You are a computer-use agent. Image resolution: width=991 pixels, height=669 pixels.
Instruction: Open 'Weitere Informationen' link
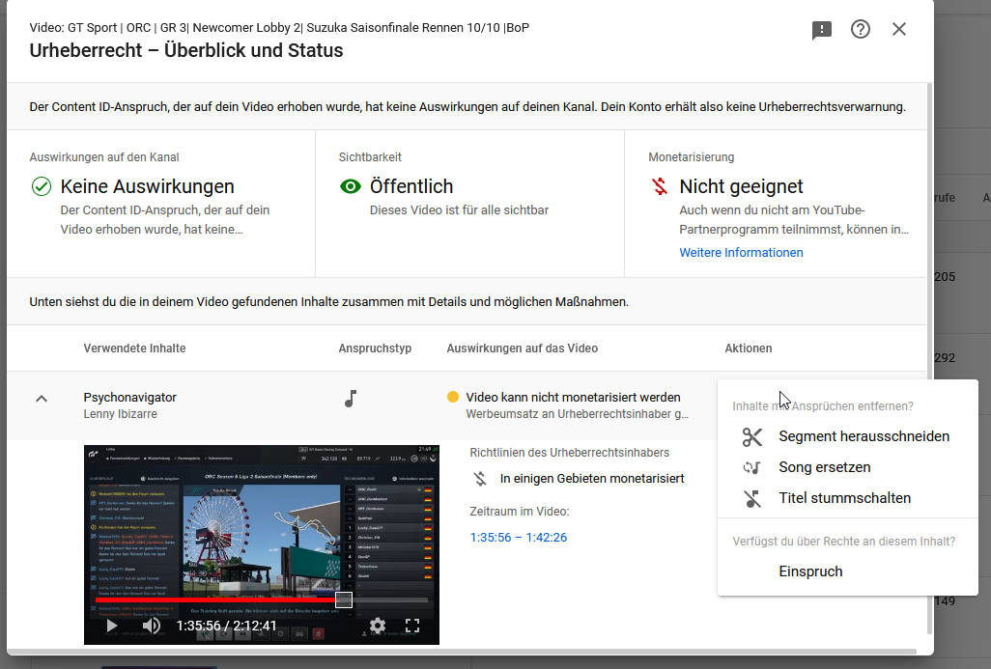coord(741,252)
